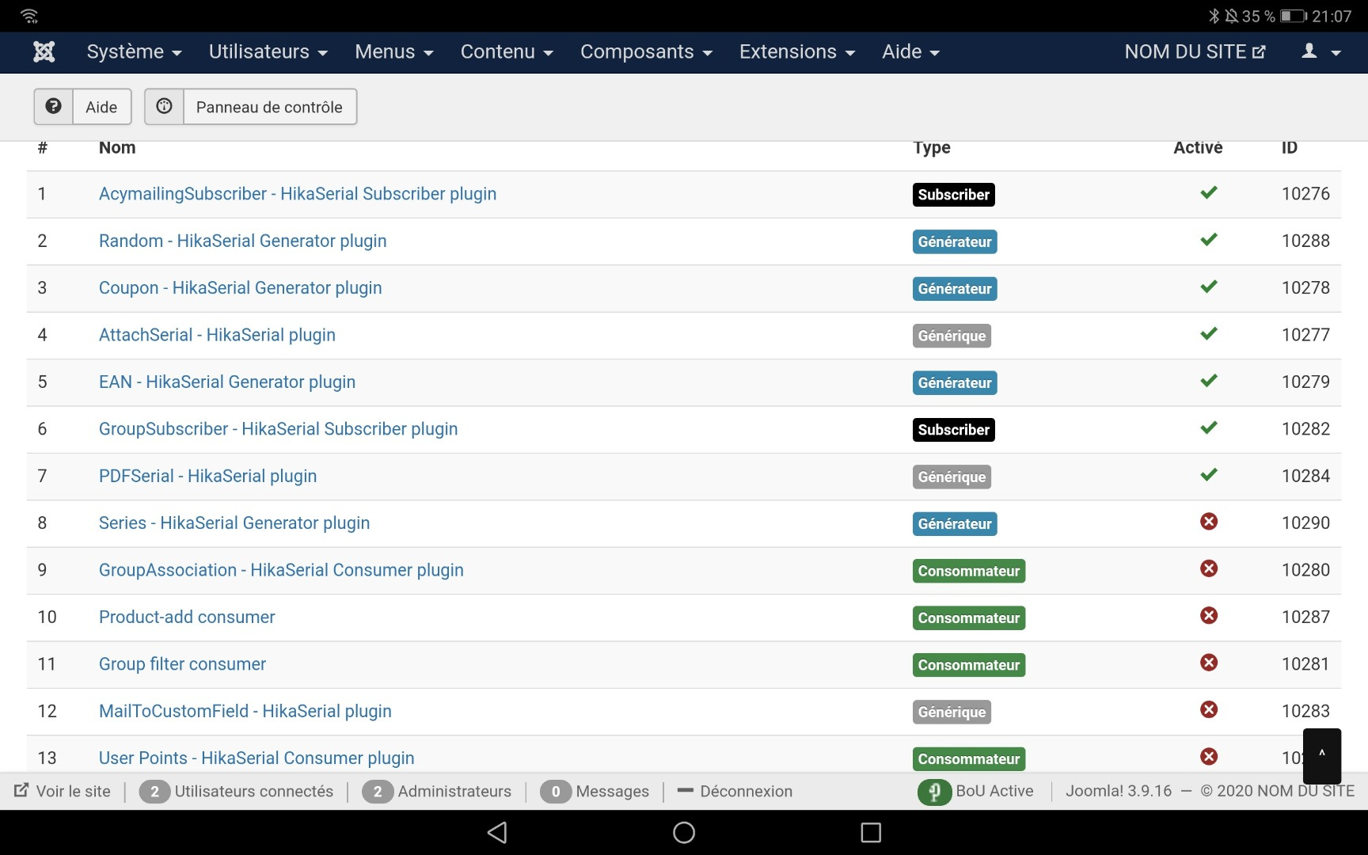
Task: Click the Générique badge for AttachSerial
Action: 952,336
